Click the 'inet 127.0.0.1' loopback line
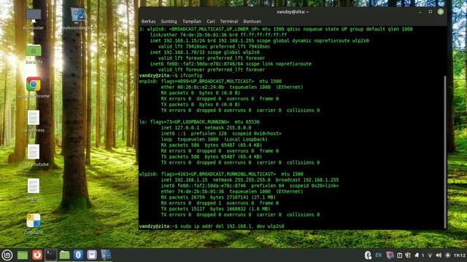The height and width of the screenshot is (262, 467). point(206,128)
